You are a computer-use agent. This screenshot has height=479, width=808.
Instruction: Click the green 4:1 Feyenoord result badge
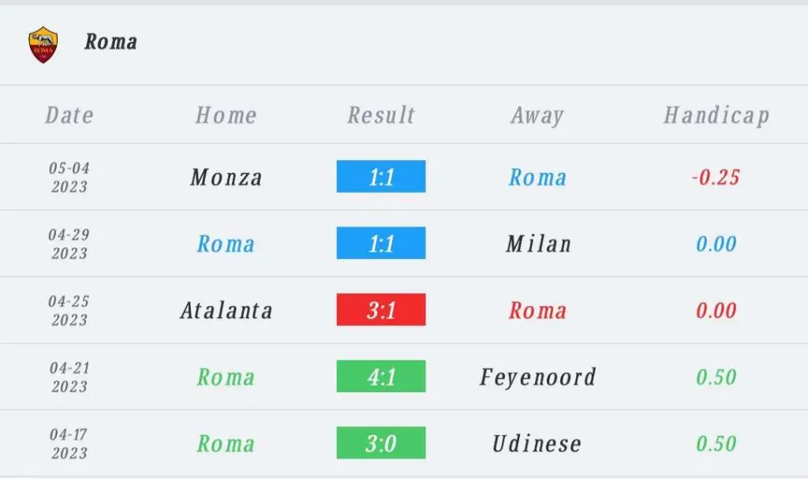tap(381, 376)
